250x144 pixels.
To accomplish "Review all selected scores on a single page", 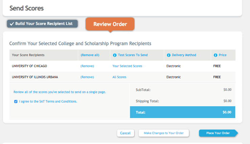I will tap(60, 92).
